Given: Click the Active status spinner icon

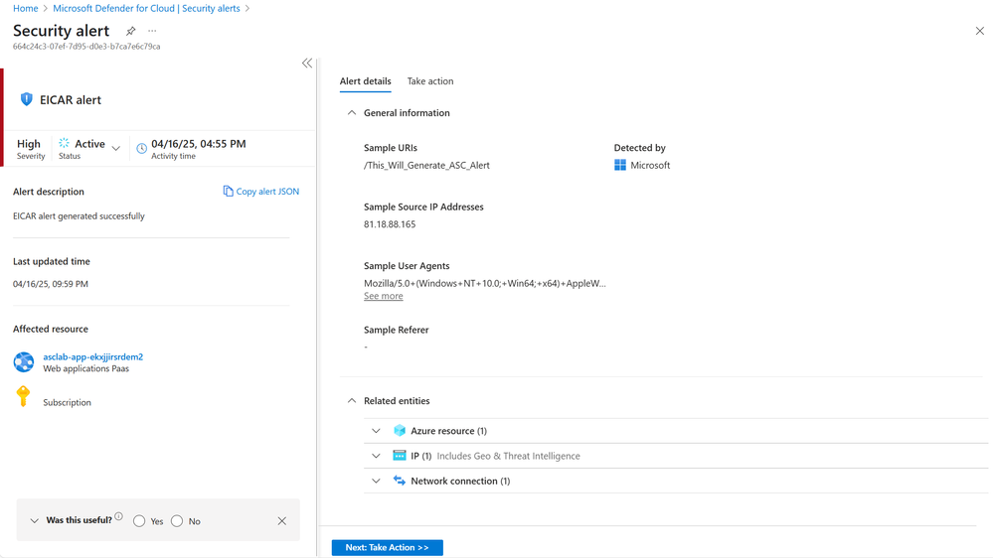Looking at the screenshot, I should point(64,144).
